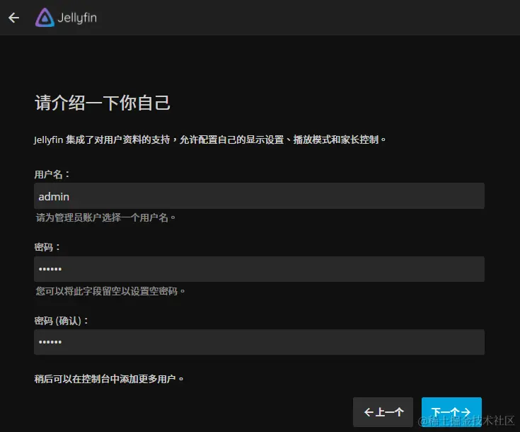The image size is (520, 432).
Task: Click the 用户名 label
Action: (x=52, y=174)
